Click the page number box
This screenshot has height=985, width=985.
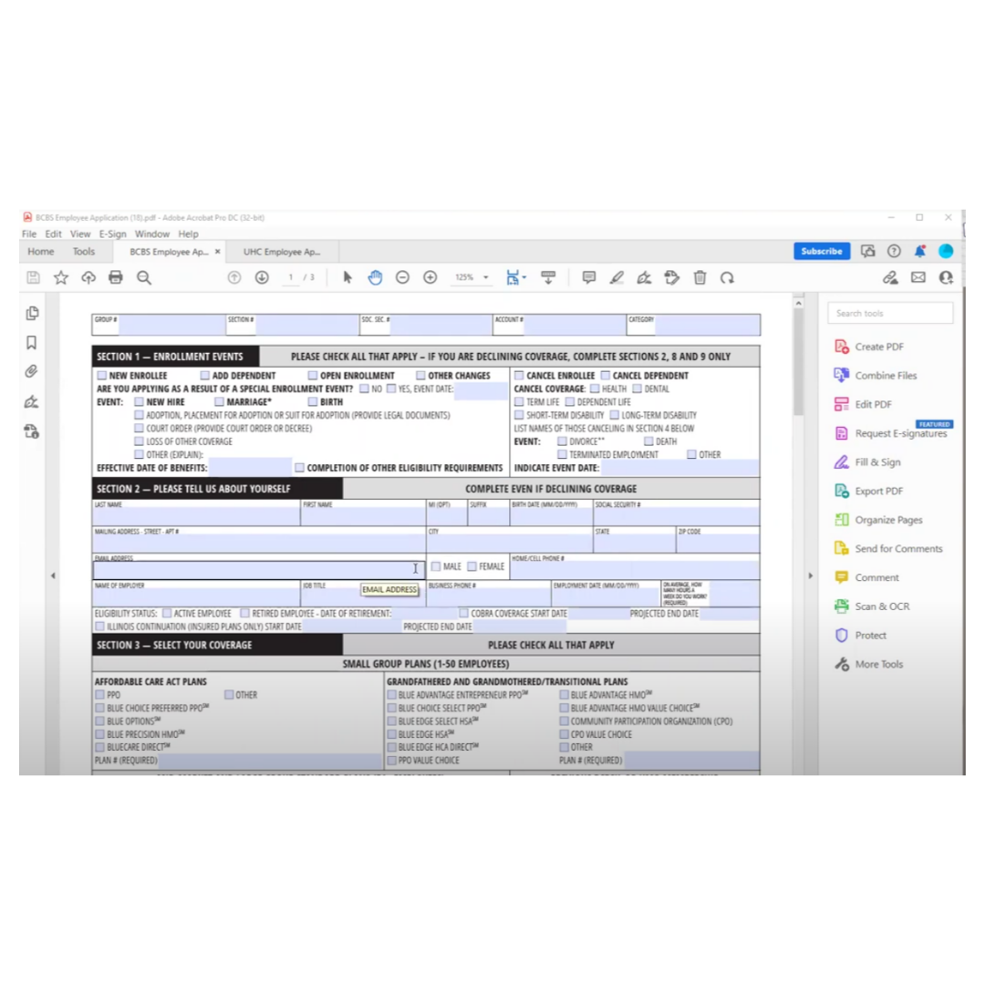click(291, 277)
